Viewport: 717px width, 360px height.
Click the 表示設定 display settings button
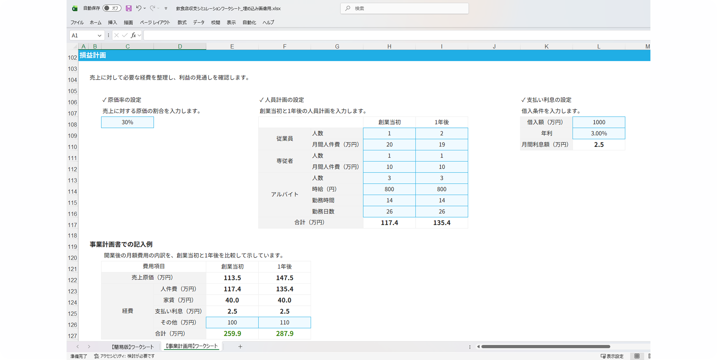click(612, 356)
